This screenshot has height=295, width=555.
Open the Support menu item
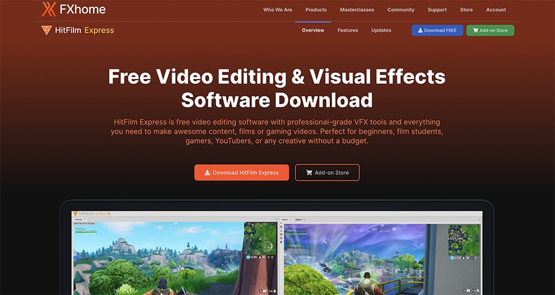click(437, 10)
